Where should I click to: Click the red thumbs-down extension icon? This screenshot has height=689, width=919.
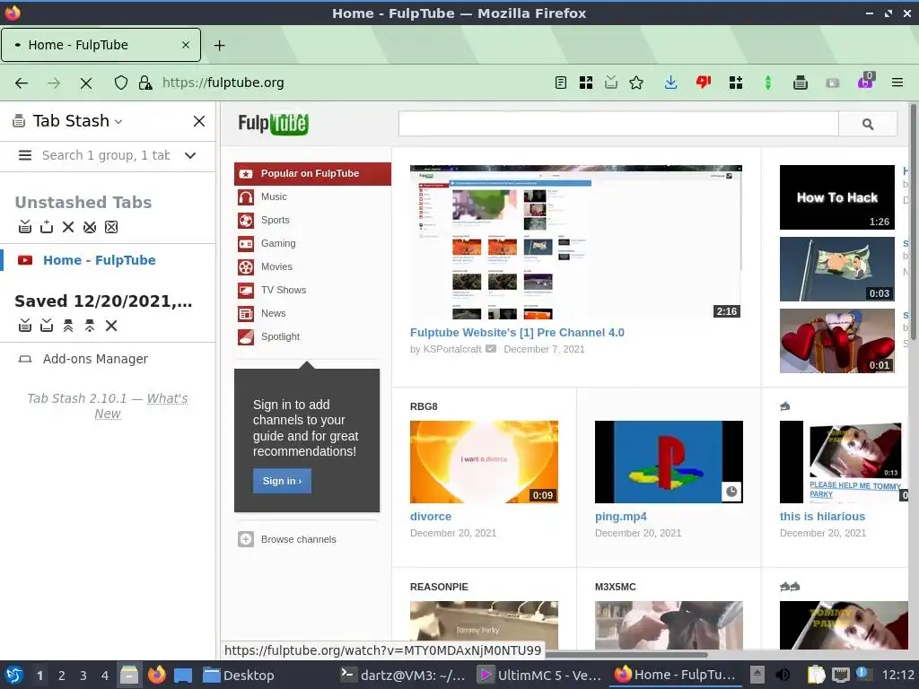coord(704,83)
